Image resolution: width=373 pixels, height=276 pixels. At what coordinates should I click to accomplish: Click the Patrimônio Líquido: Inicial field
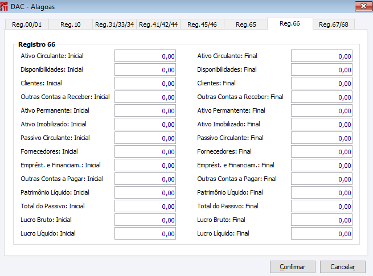tap(145, 193)
